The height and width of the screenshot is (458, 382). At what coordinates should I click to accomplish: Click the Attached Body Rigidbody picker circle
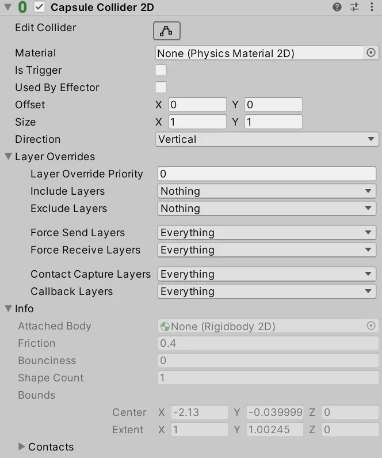pos(371,326)
